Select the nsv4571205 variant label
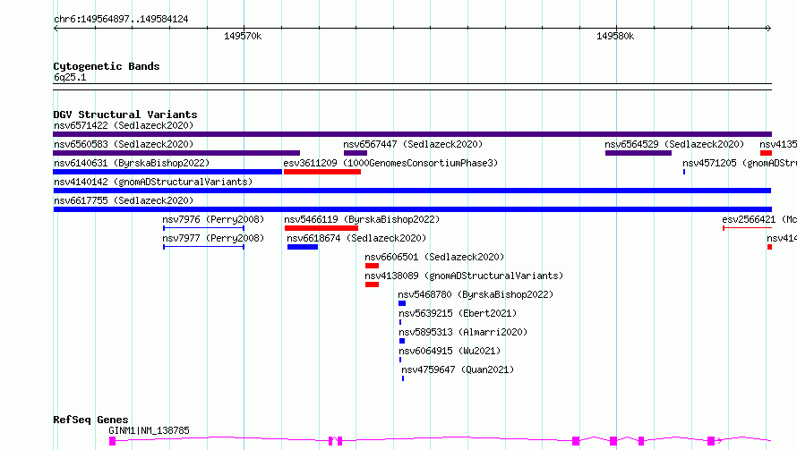This screenshot has height=450, width=797. [740, 163]
